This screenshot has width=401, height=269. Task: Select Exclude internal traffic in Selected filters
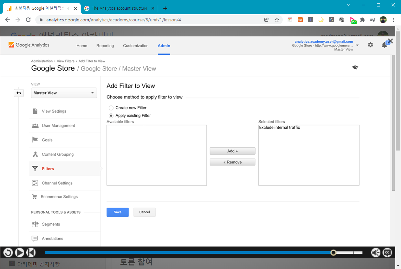280,128
